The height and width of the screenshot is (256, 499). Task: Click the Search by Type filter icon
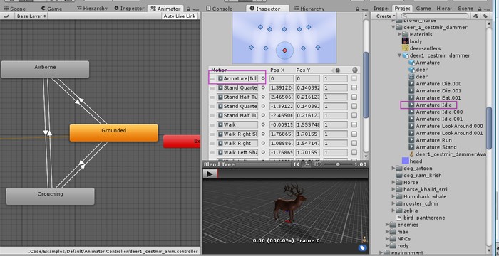tap(475, 16)
